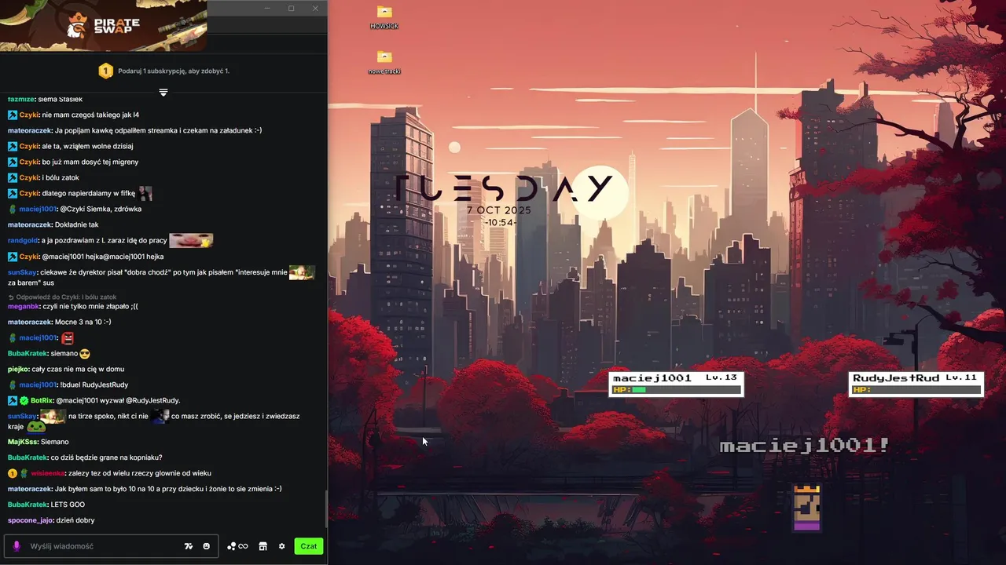Click the chat scrollbar thumb
Viewport: 1006px width, 565px height.
(x=326, y=508)
